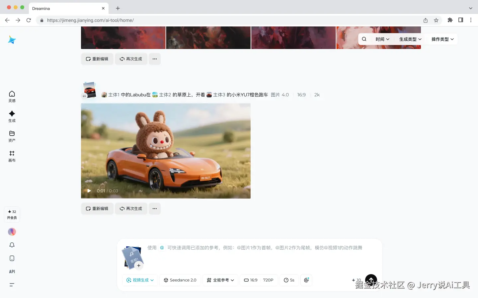Expand the 操作类型 operation type dropdown
Image resolution: width=478 pixels, height=298 pixels.
[x=442, y=39]
